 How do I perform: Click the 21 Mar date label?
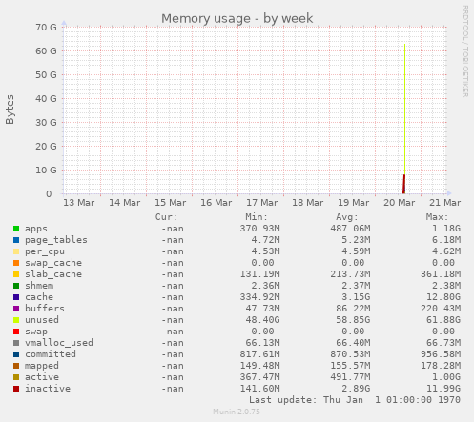(445, 203)
